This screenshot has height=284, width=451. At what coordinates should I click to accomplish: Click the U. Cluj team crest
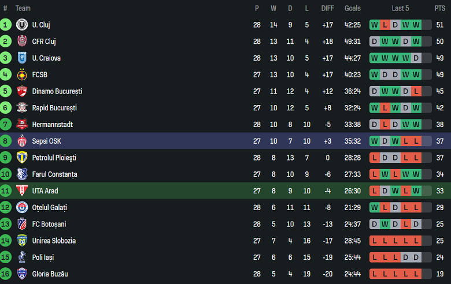(22, 25)
